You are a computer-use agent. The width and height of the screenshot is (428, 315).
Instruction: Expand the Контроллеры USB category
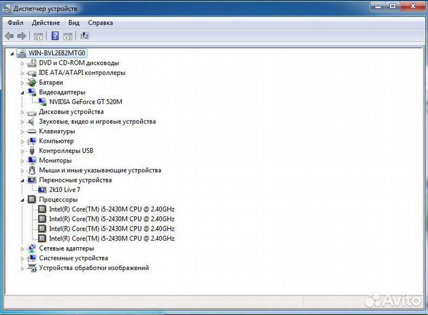pyautogui.click(x=23, y=151)
